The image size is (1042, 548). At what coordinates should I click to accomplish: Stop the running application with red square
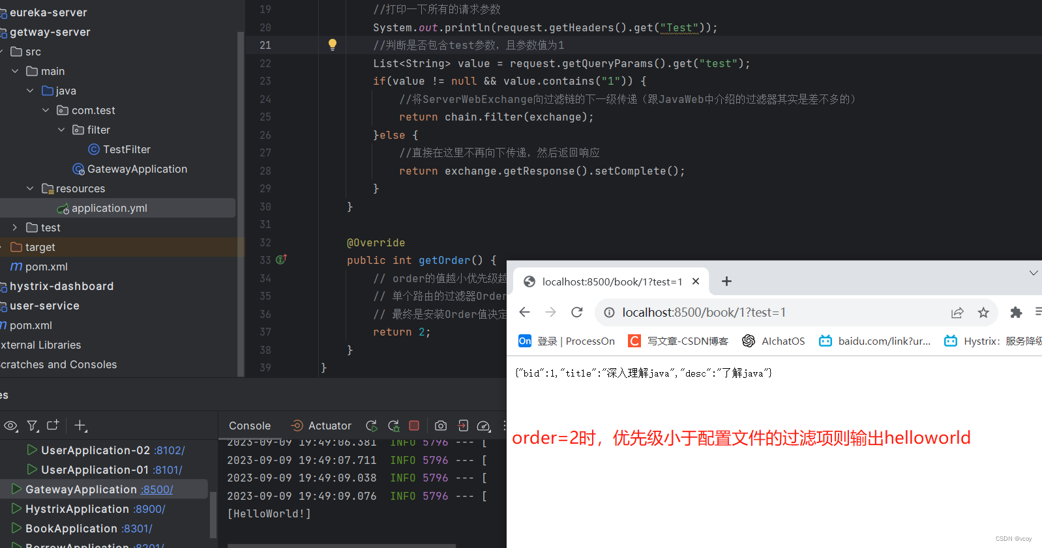414,425
